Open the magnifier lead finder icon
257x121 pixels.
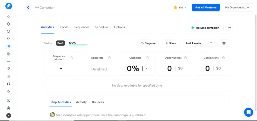(x=9, y=31)
